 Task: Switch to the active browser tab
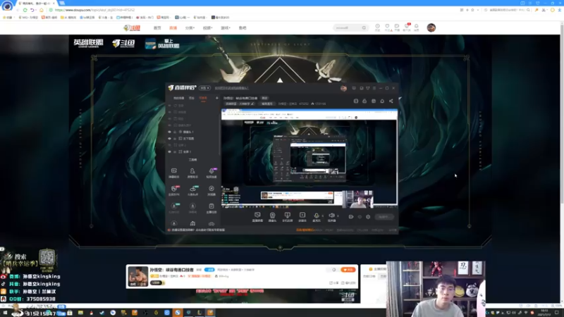pyautogui.click(x=36, y=4)
